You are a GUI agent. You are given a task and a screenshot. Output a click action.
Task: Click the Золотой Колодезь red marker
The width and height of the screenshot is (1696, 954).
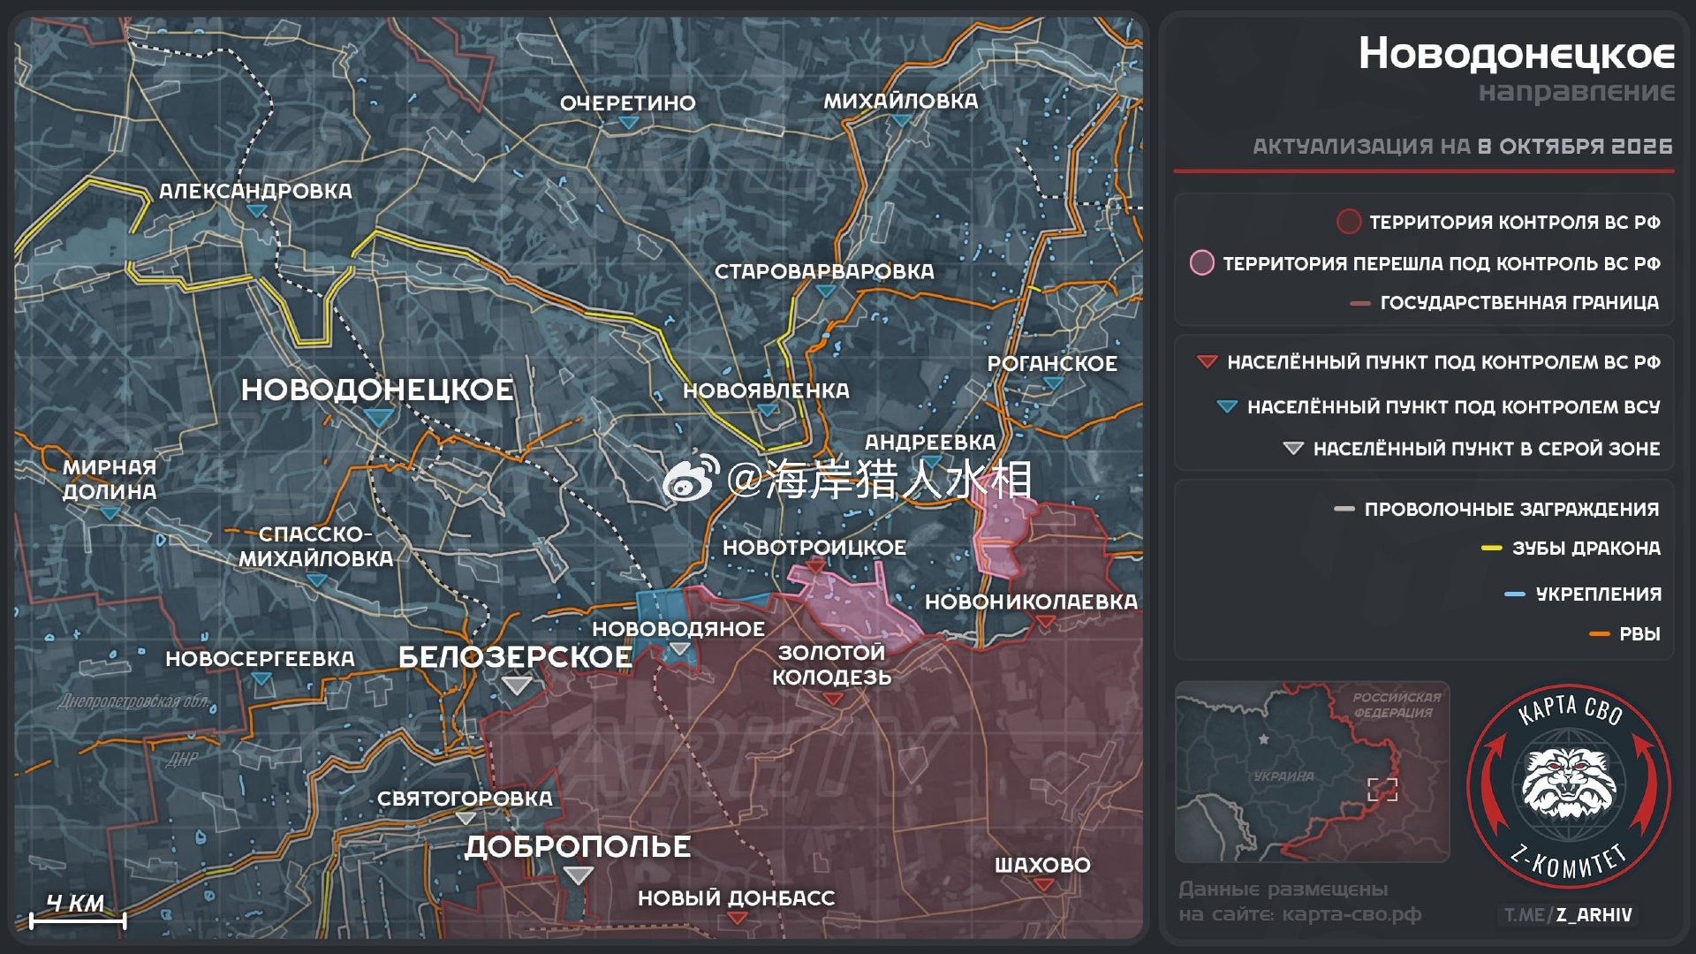832,699
